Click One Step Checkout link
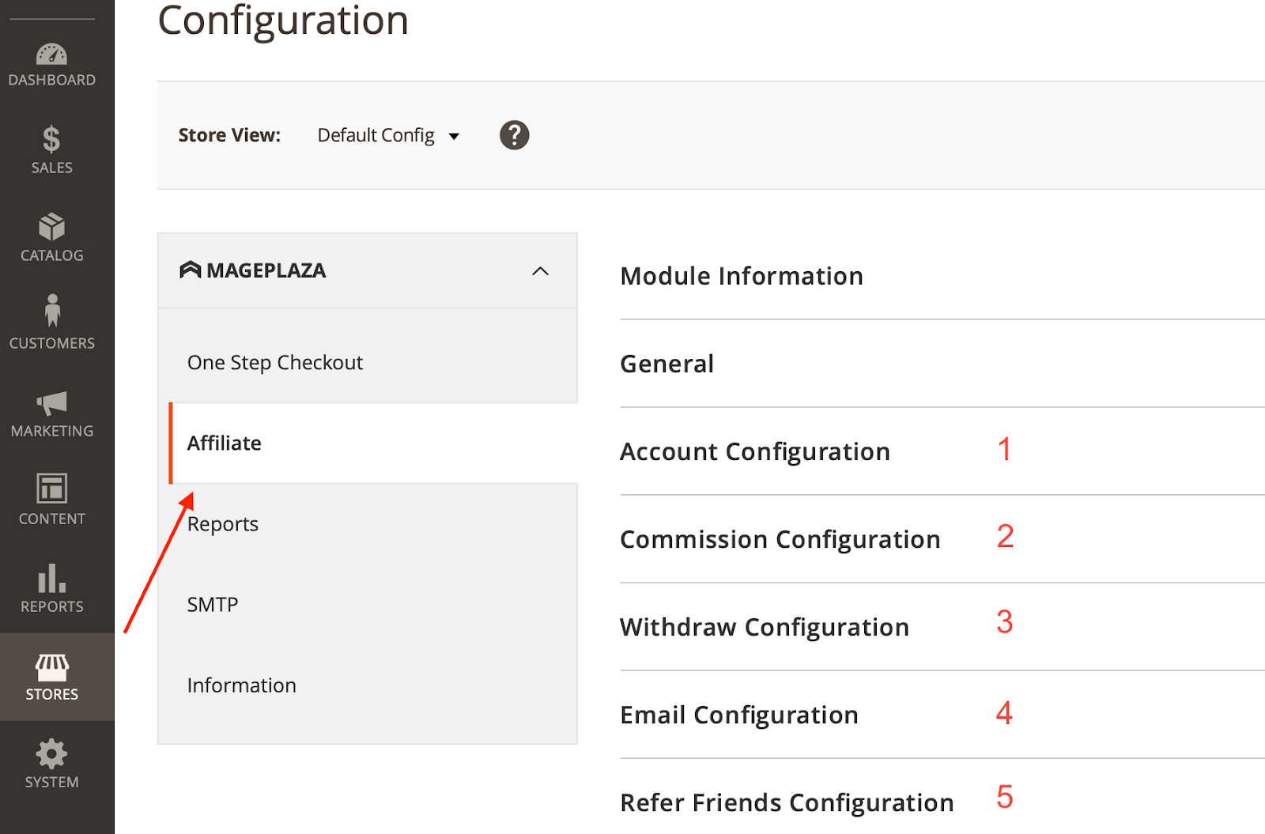 point(275,362)
